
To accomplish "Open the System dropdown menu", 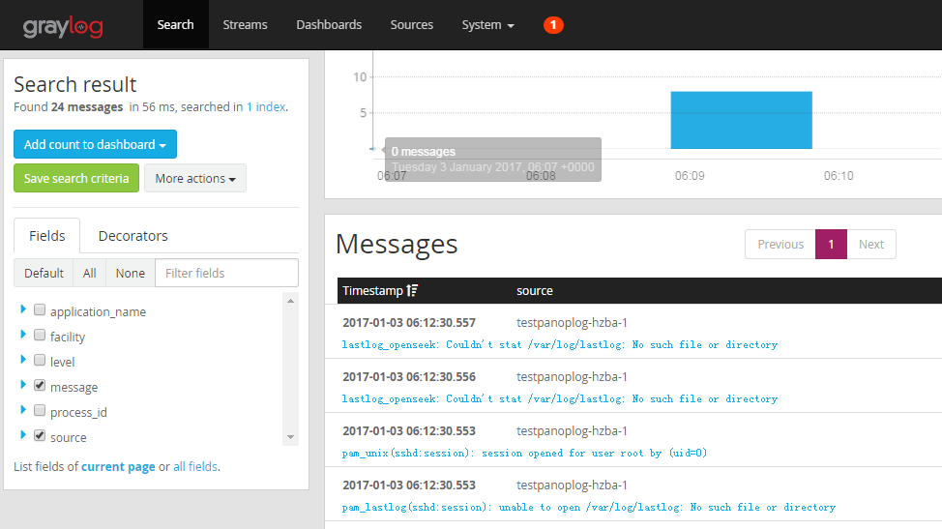I will [487, 25].
